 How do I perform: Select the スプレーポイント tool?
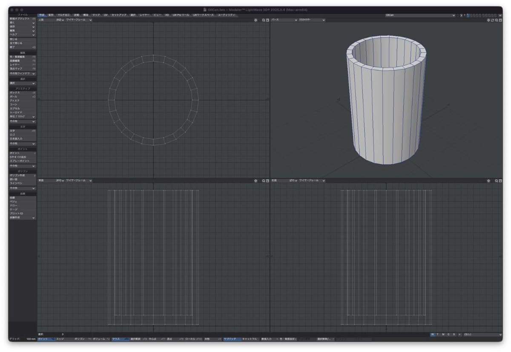pyautogui.click(x=23, y=161)
